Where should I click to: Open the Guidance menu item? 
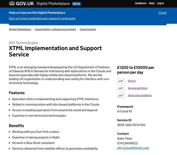click(141, 3)
